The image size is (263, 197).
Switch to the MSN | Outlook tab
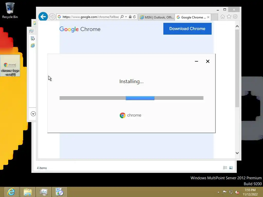[x=157, y=17]
